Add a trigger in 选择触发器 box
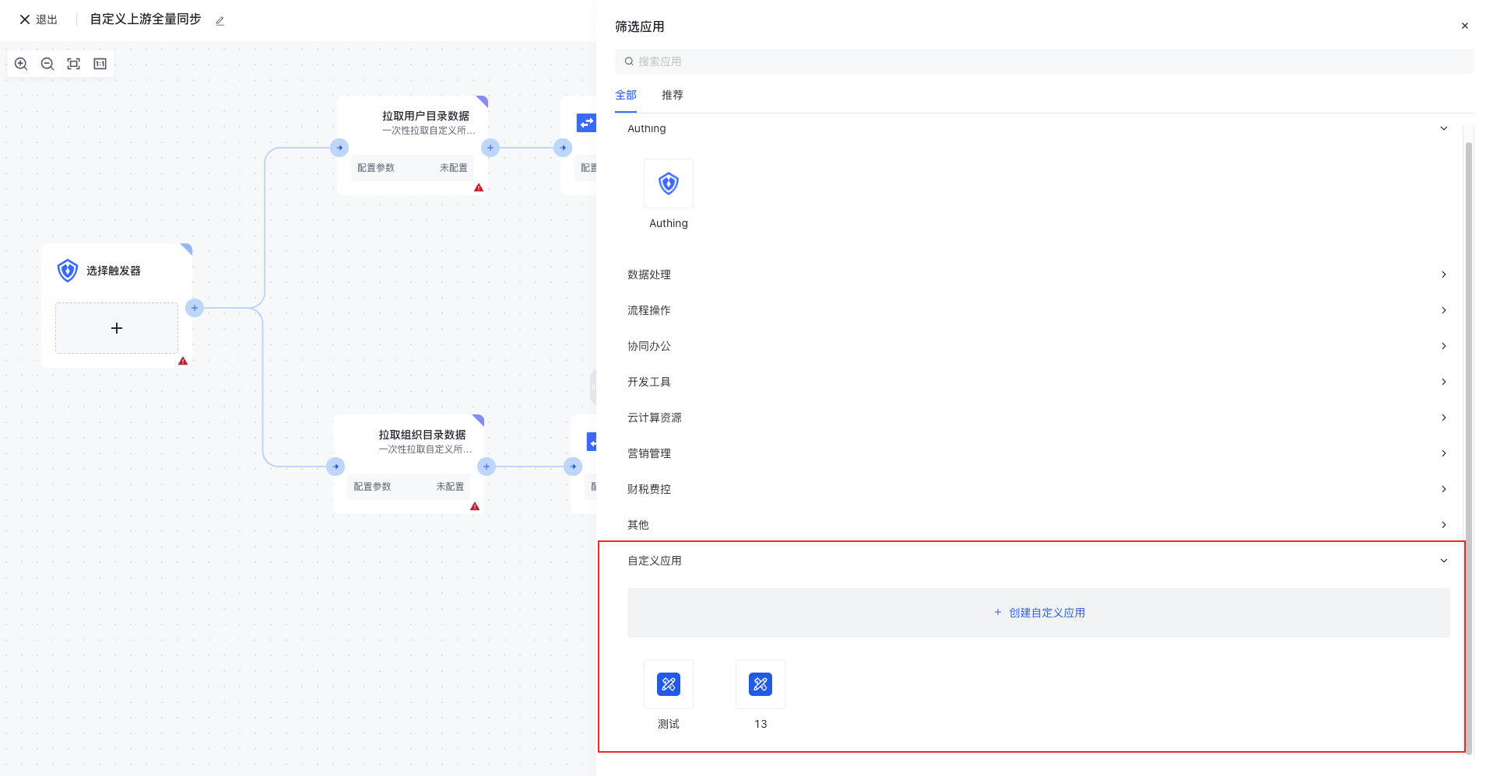This screenshot has width=1493, height=776. (117, 328)
